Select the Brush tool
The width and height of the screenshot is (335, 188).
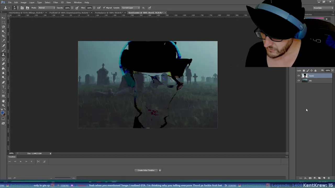3,50
